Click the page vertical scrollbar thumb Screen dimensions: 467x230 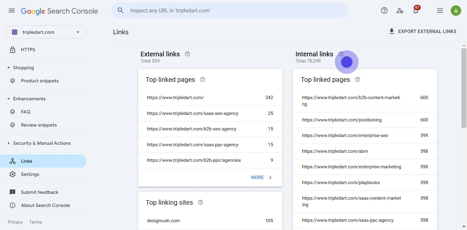(x=464, y=88)
